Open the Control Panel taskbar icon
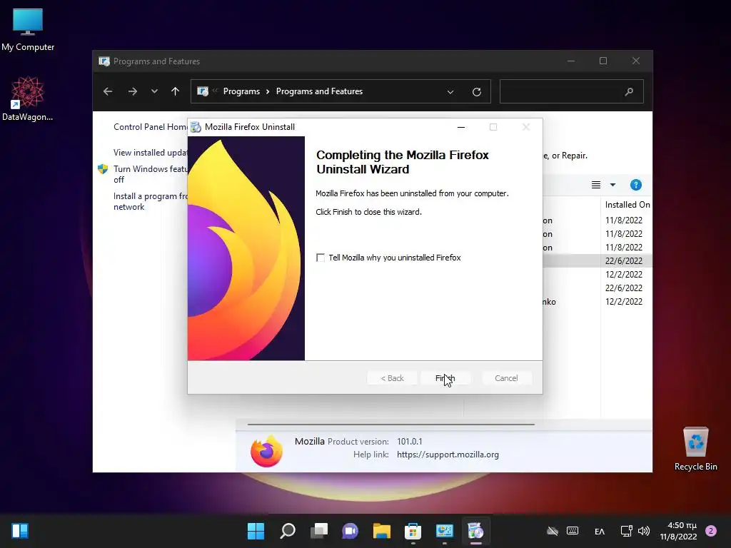 point(444,531)
